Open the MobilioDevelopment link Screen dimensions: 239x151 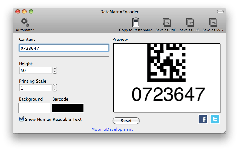coord(112,129)
